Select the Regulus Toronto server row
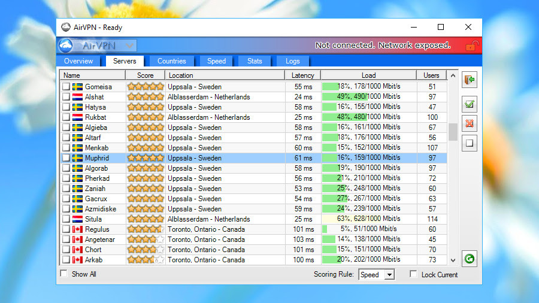Viewport: 539px width, 303px height. pos(254,229)
